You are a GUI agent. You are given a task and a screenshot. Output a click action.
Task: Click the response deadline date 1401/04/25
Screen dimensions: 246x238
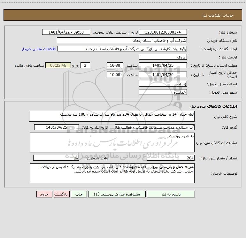click(x=163, y=65)
